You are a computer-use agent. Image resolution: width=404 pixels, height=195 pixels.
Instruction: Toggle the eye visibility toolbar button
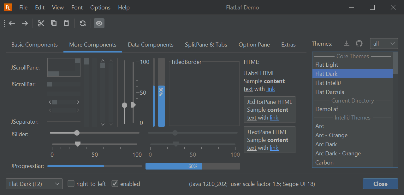99,23
